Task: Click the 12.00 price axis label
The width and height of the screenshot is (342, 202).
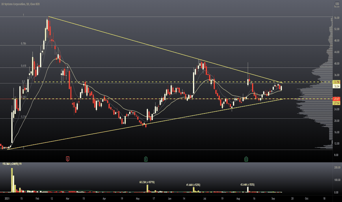Action: 336,144
